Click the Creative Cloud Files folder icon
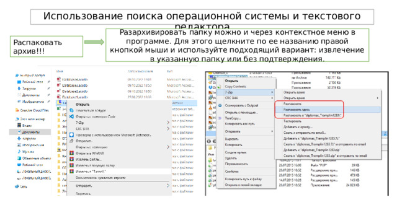Viewport: 397px width, 223px height. click(x=17, y=110)
